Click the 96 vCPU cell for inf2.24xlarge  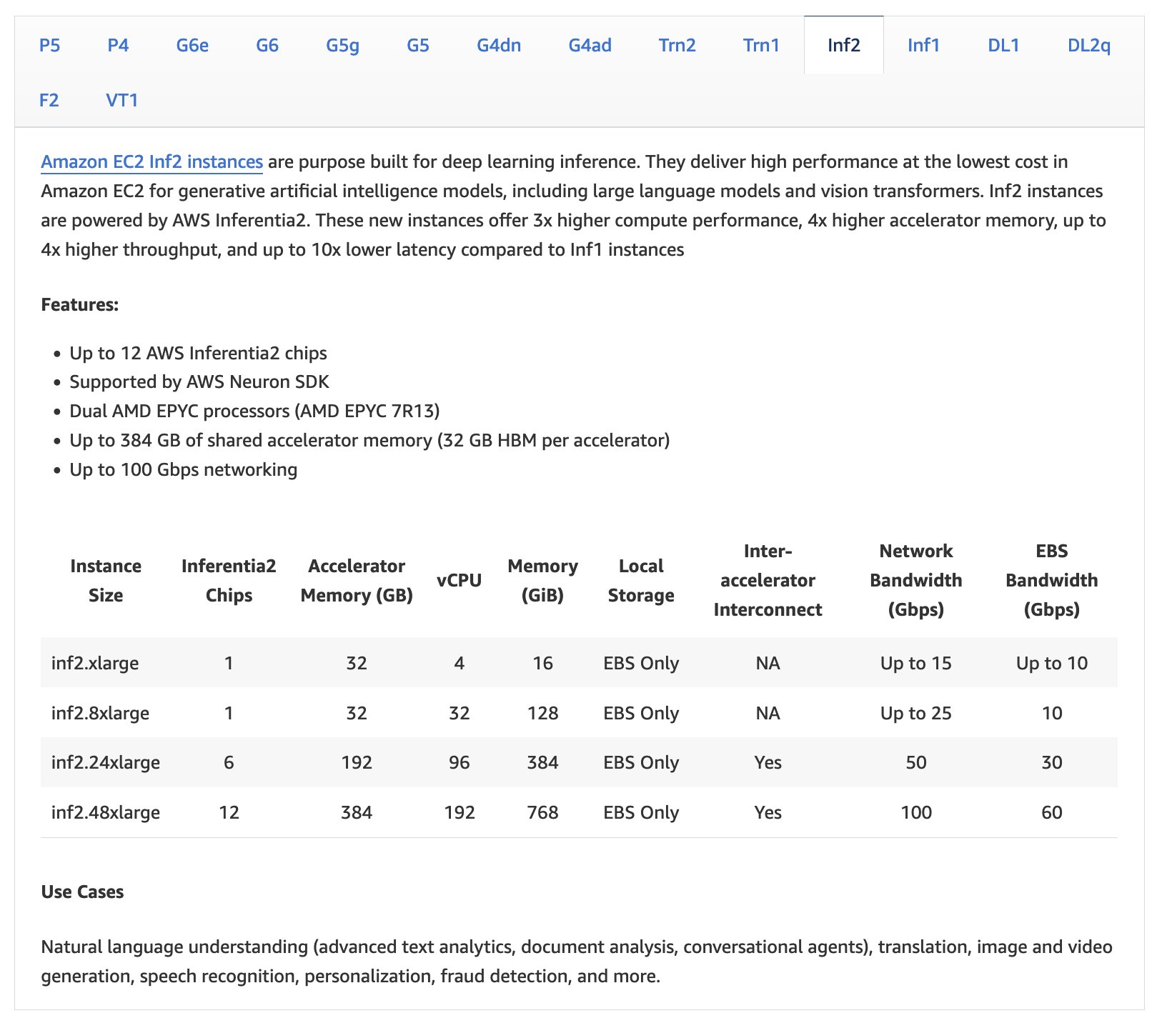point(459,762)
